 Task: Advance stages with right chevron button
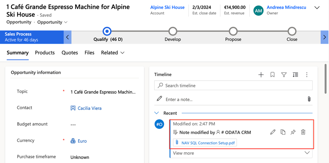point(324,37)
